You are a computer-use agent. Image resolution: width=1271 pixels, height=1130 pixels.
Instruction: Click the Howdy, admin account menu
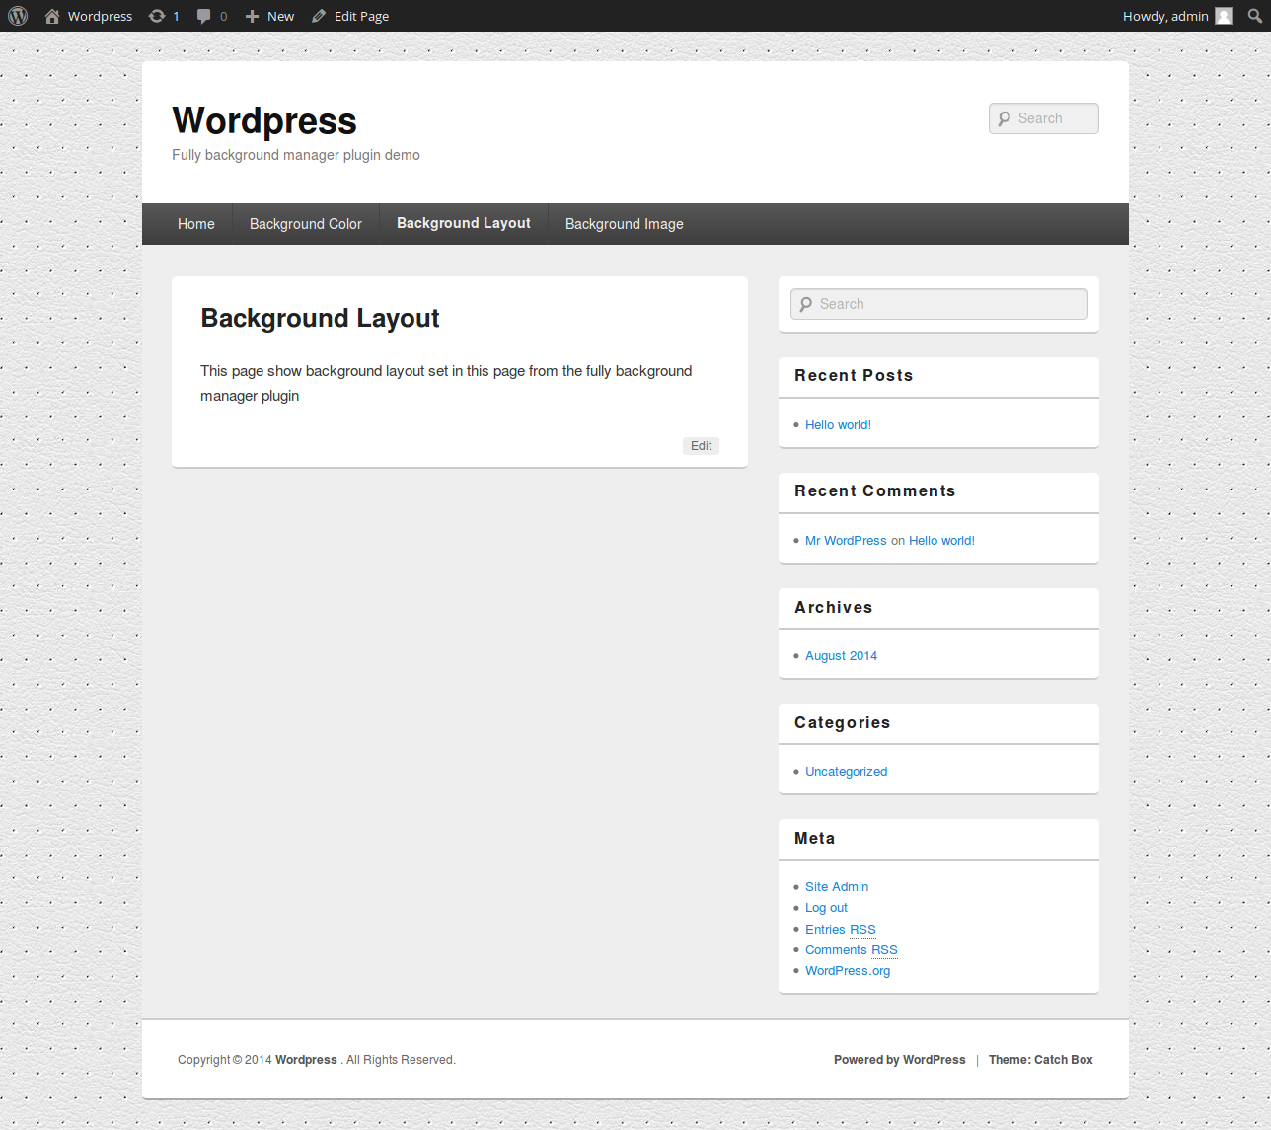[1177, 16]
